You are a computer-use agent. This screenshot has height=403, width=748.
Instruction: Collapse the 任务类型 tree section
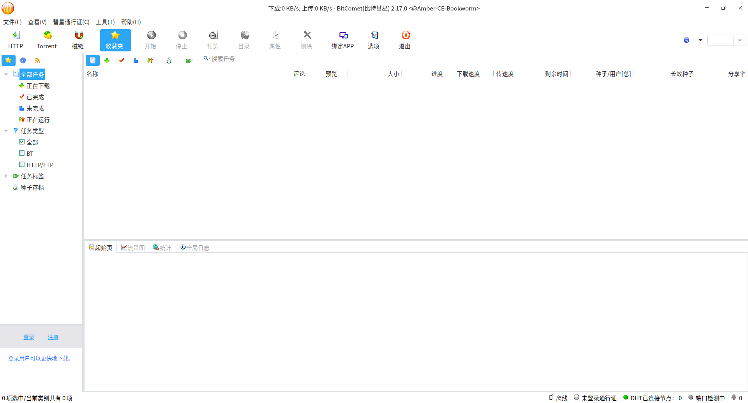click(6, 131)
